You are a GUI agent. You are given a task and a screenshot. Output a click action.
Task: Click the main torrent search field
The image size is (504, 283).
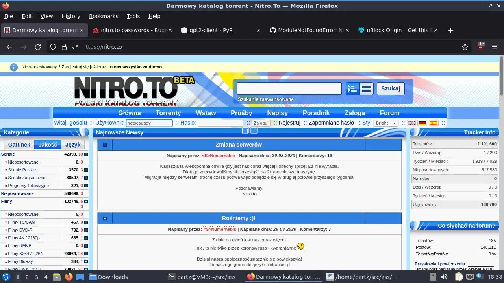click(289, 88)
